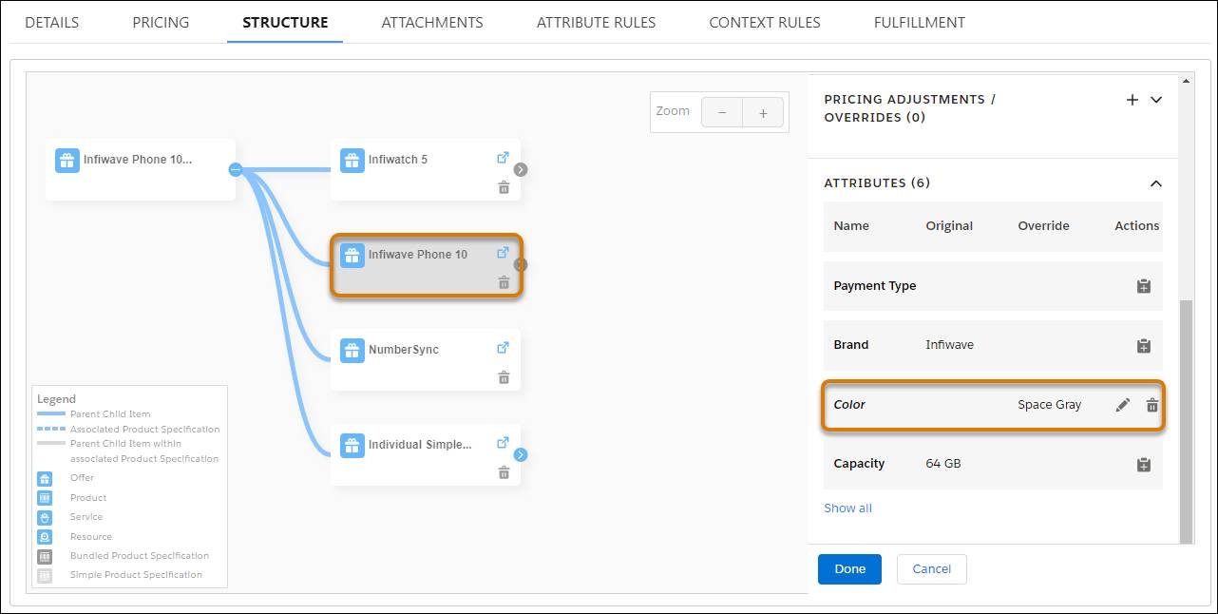Expand the Infiwatch 5 node arrow
Viewport: 1218px width, 614px height.
click(x=521, y=170)
